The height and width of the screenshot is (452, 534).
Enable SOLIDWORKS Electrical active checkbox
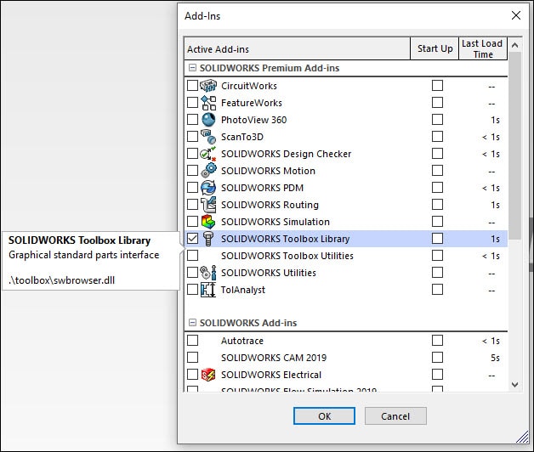pyautogui.click(x=192, y=375)
